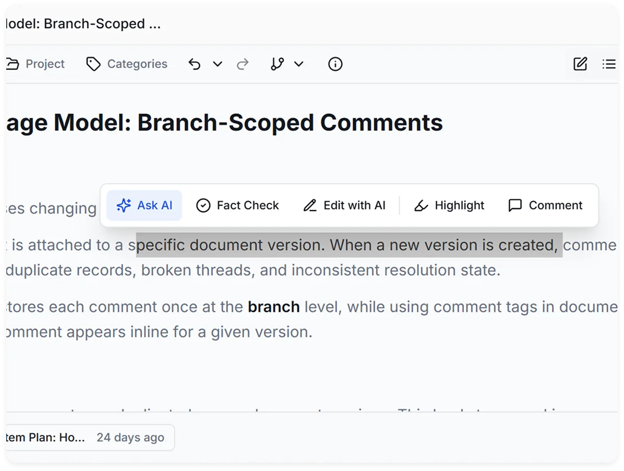The height and width of the screenshot is (471, 624).
Task: Click text 'duplicate records, broken threads'
Action: click(130, 271)
